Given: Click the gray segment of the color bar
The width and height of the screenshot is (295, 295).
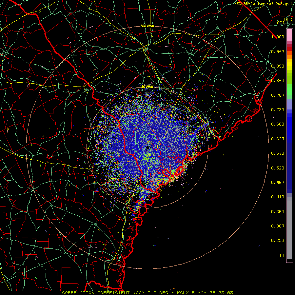Looking at the screenshot, I should pos(289,228).
